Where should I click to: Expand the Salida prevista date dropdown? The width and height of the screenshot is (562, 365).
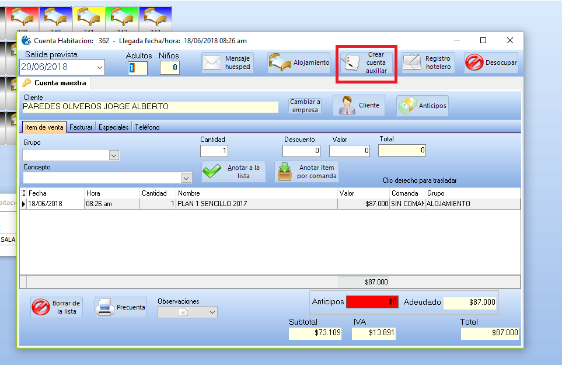[x=99, y=68]
